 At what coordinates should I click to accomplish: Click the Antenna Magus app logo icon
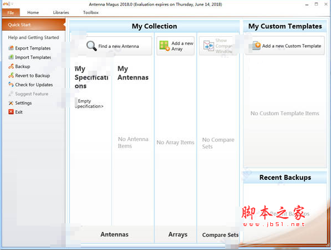[x=6, y=4]
